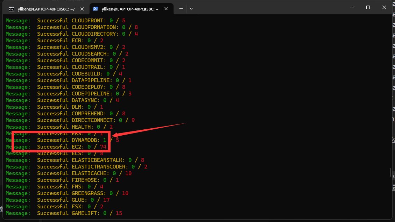Maximize the terminal window
This screenshot has width=395, height=222.
pos(368,7)
